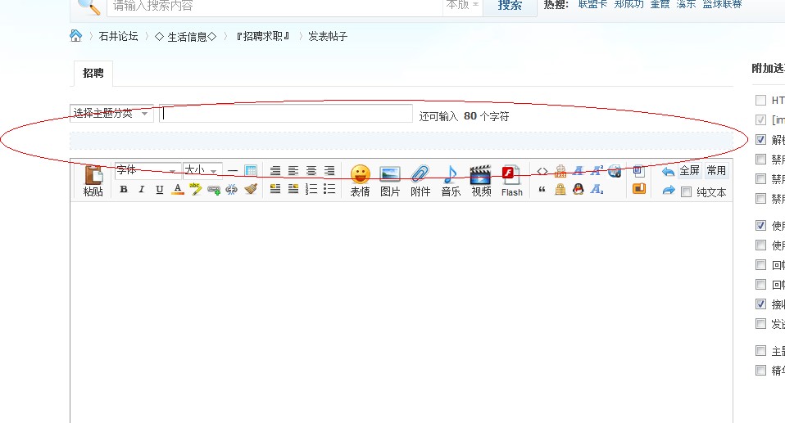This screenshot has height=423, width=785.
Task: Apply superscript text style
Action: pos(597,171)
